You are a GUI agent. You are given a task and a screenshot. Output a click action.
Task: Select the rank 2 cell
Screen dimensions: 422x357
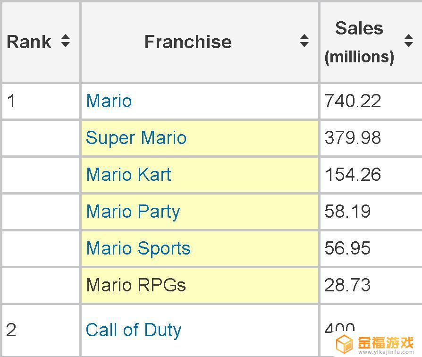pos(41,331)
